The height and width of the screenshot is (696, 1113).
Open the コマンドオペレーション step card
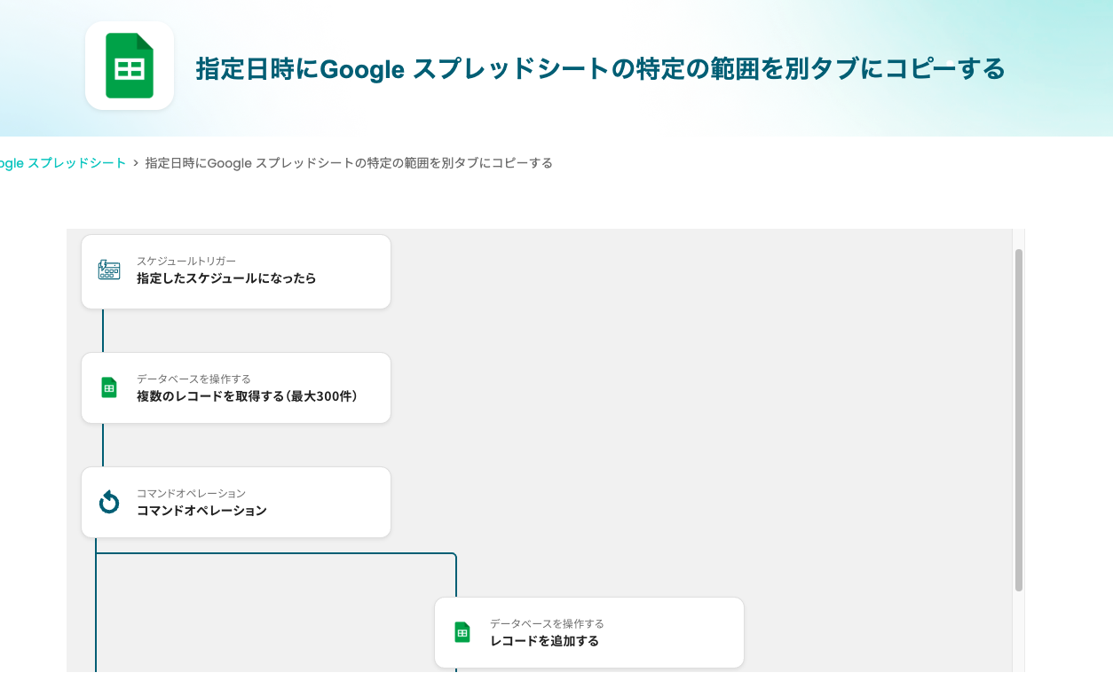[x=236, y=502]
